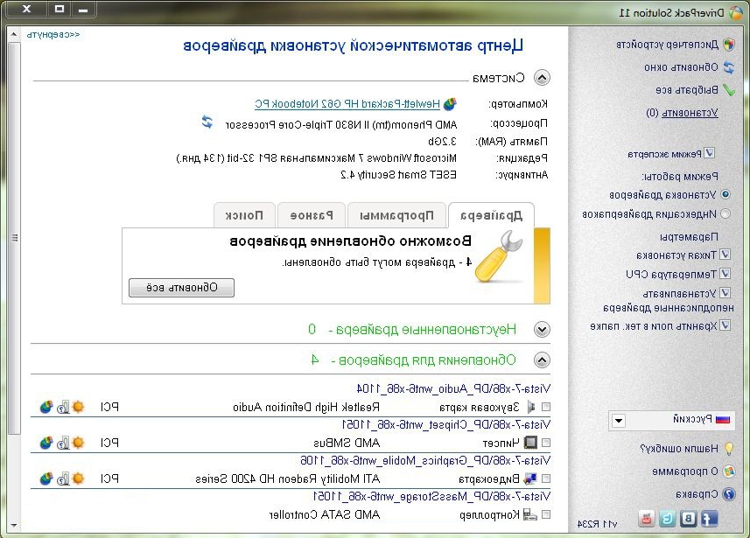Click the orange sun icon in AMD SMBus row
Image resolution: width=750 pixels, height=538 pixels.
79,443
